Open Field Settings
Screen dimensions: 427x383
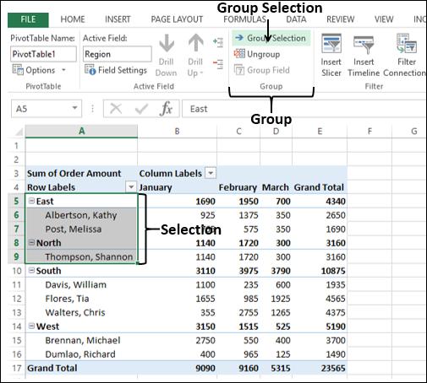116,70
